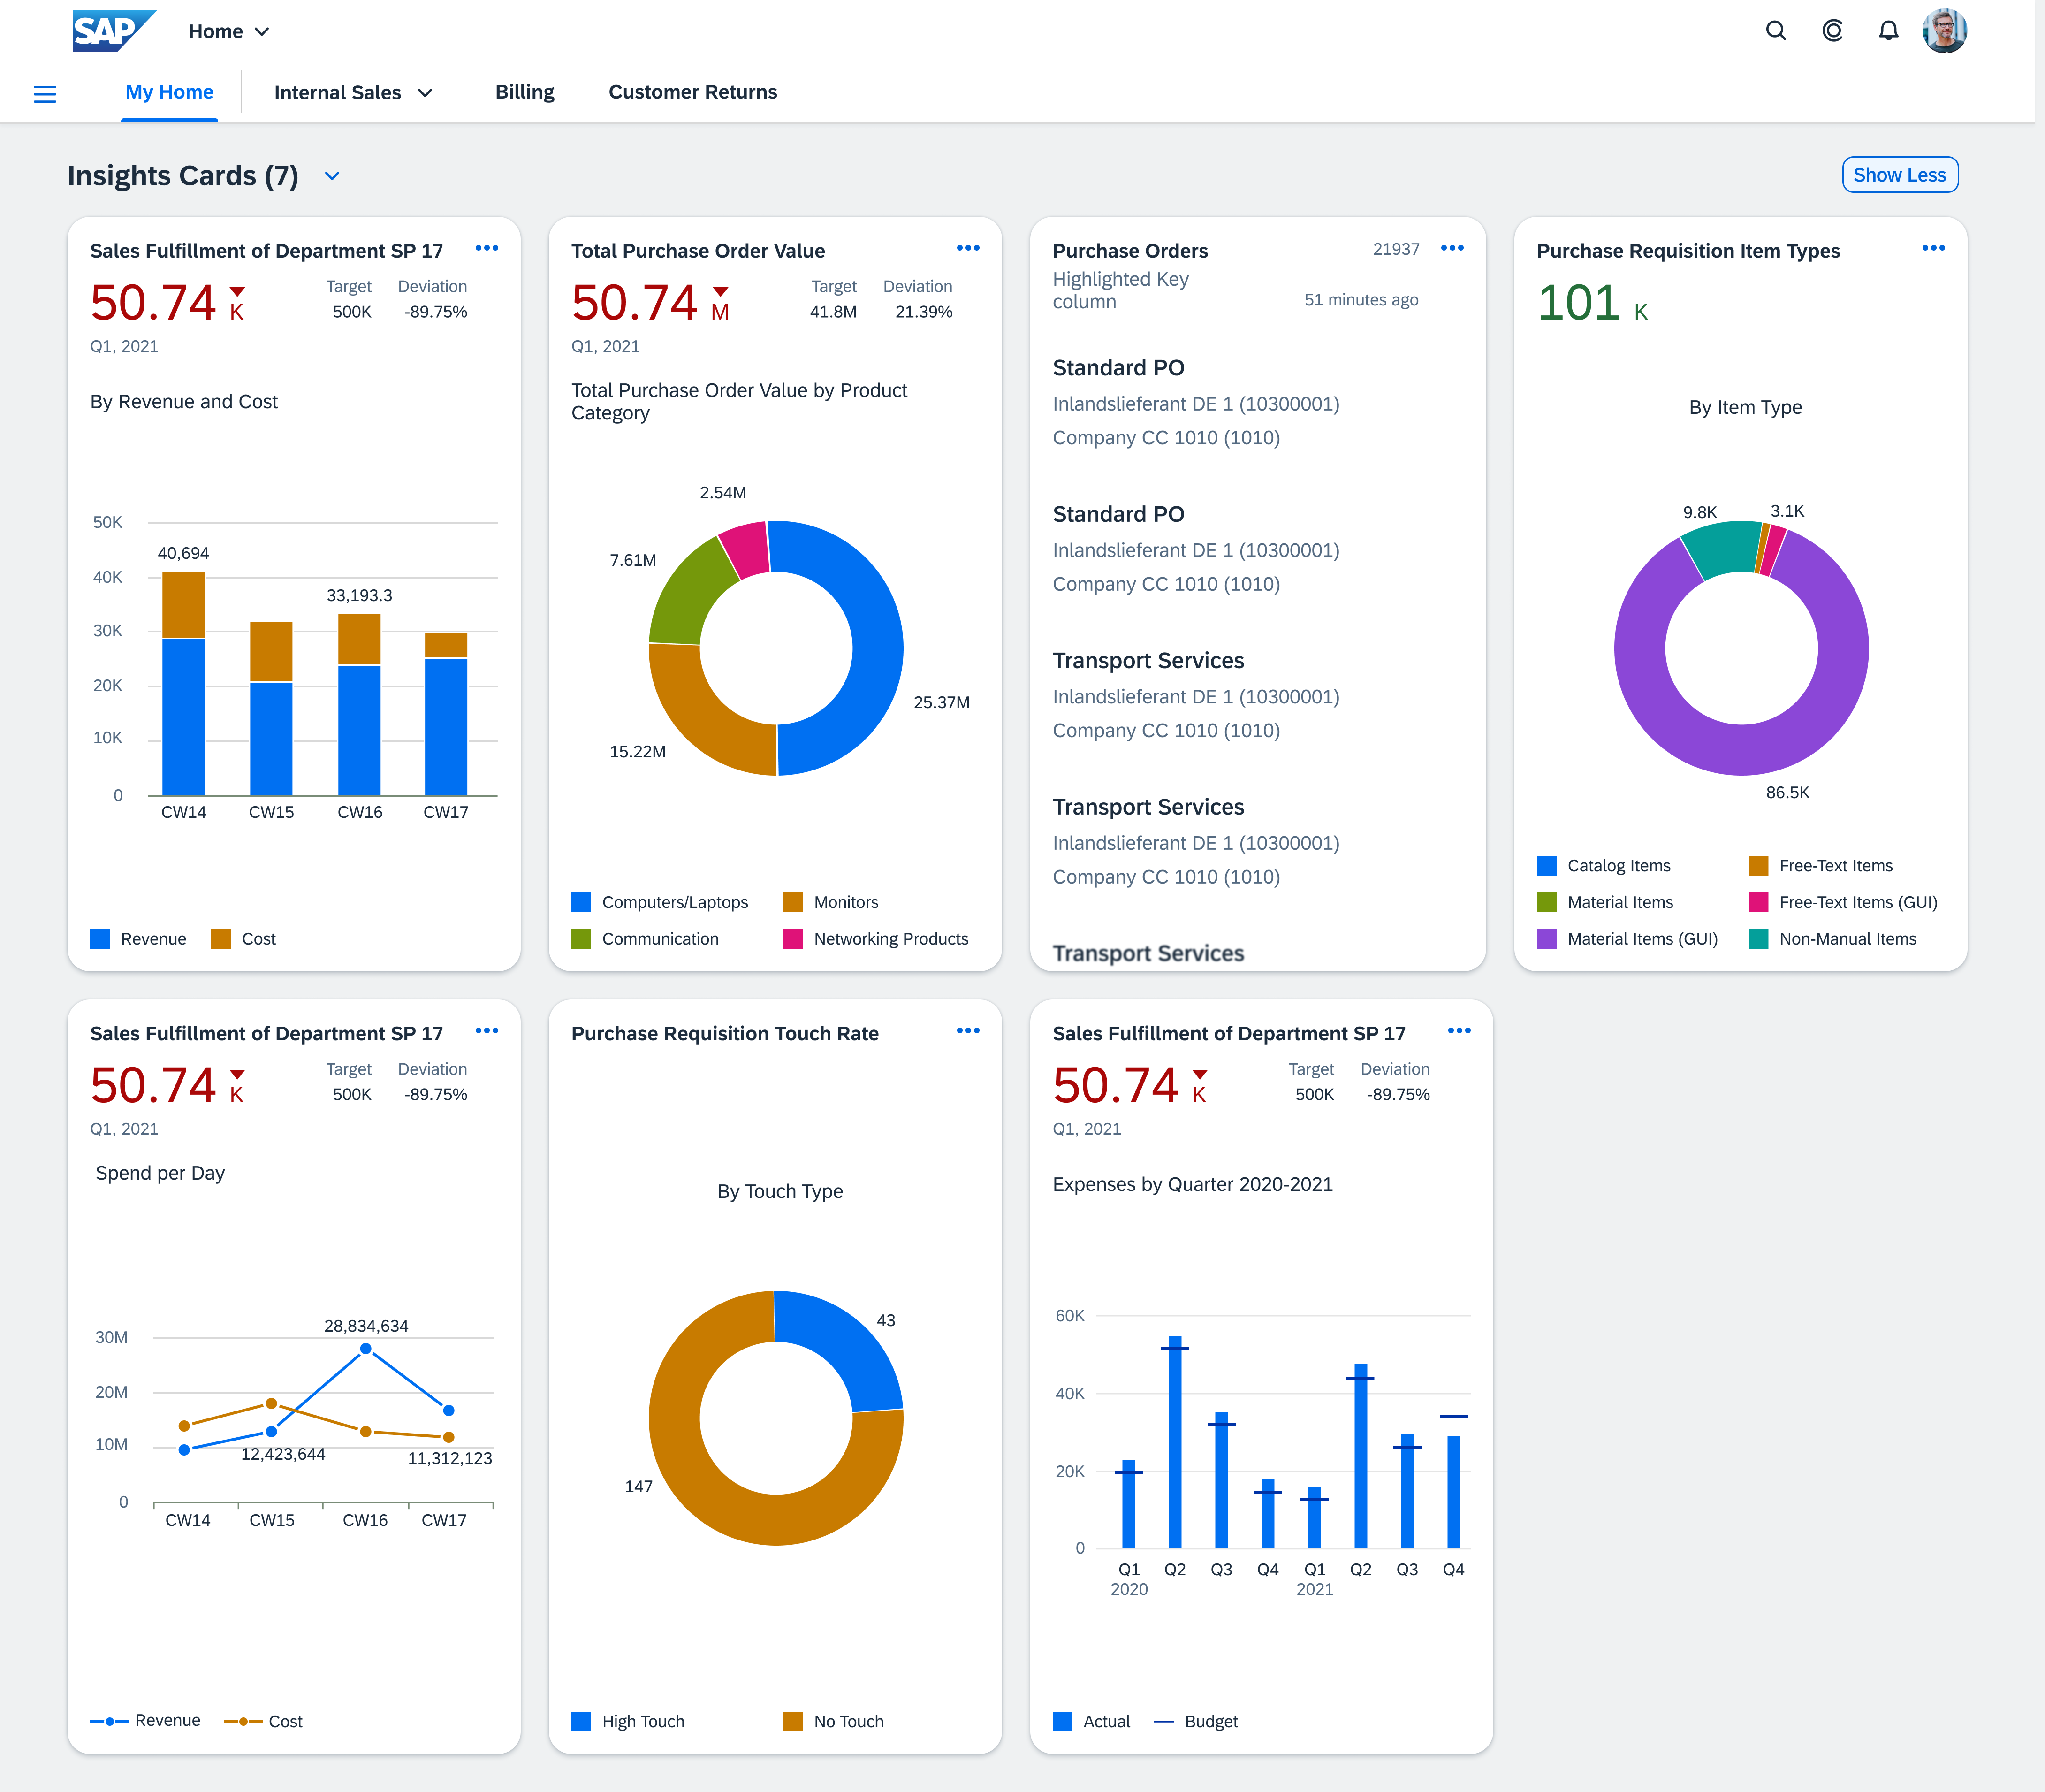Open the Total Purchase Order Value card title
This screenshot has height=1792, width=2045.
698,251
